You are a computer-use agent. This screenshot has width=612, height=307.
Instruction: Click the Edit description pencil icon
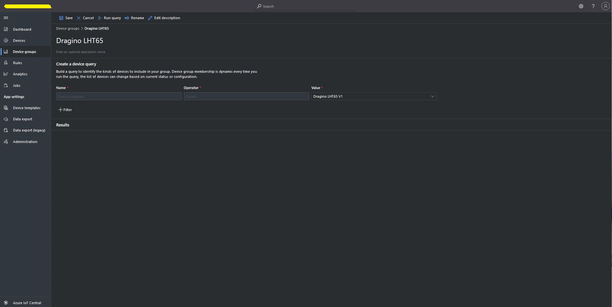(x=150, y=18)
